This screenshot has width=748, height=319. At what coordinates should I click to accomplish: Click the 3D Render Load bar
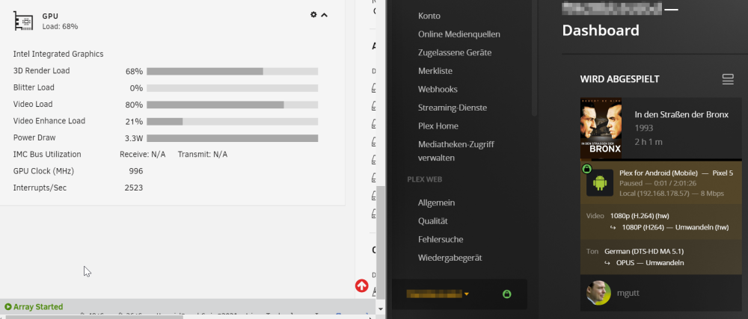233,72
